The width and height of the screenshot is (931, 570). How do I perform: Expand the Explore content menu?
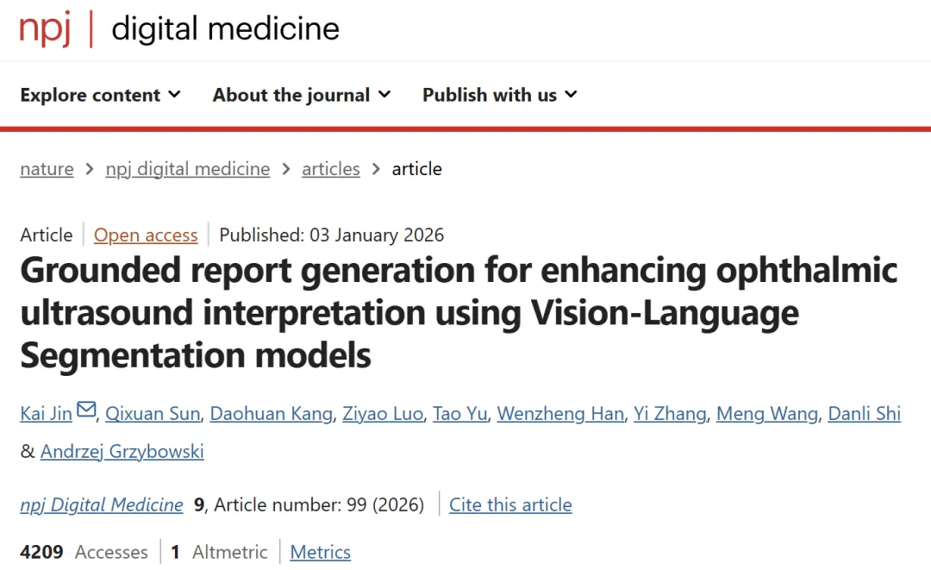point(100,95)
